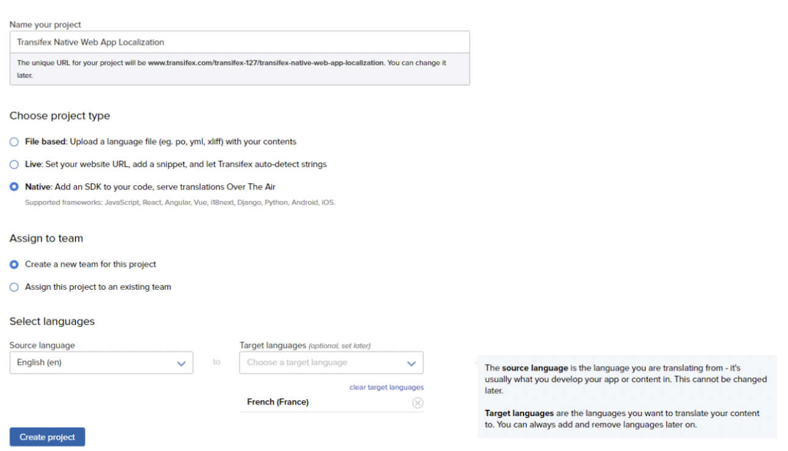Choose Create a new team for this project
Viewport: 788px width, 451px height.
(14, 265)
